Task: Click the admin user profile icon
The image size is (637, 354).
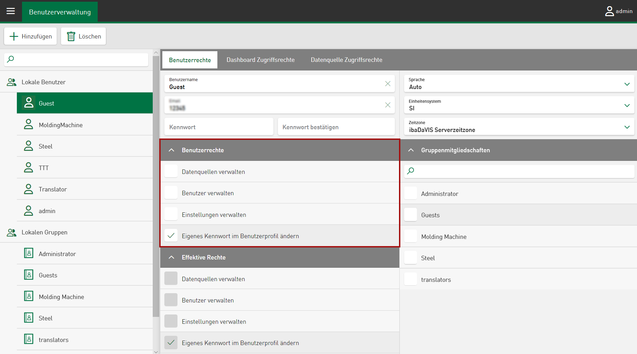Action: point(609,11)
